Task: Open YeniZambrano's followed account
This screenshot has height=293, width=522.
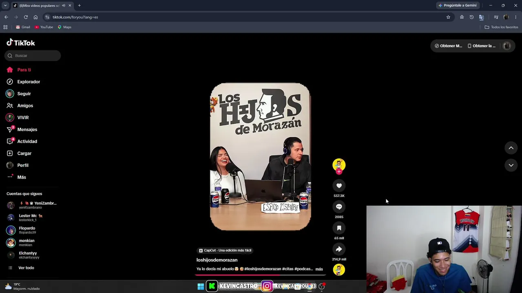Action: point(33,205)
